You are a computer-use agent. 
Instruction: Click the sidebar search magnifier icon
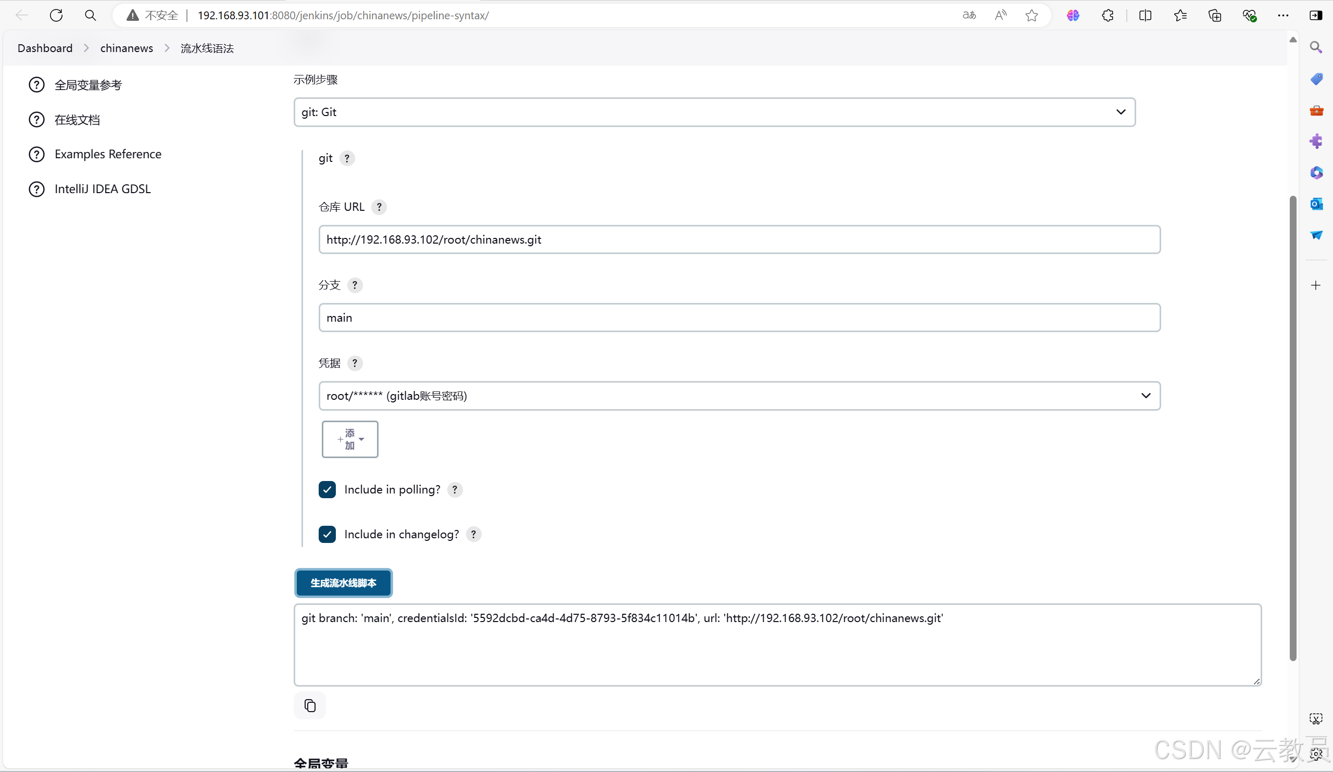coord(1316,47)
